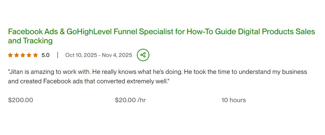The width and height of the screenshot is (325, 135).
Task: Open the Facebook Ads & GoHighLevel job title
Action: click(161, 32)
